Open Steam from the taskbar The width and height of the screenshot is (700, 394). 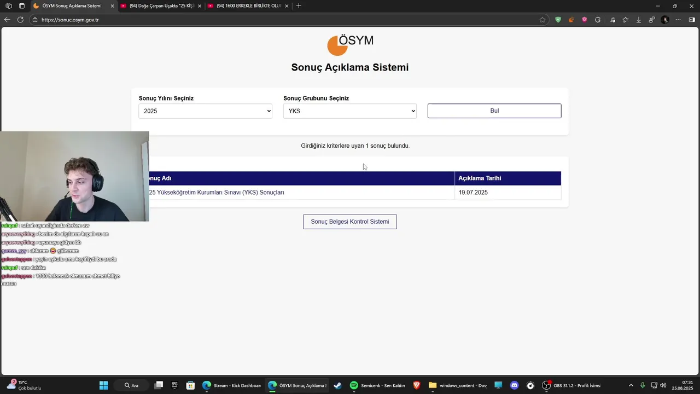click(337, 385)
